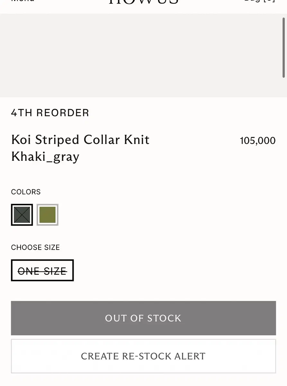Open the Menu in the header

click(x=22, y=1)
